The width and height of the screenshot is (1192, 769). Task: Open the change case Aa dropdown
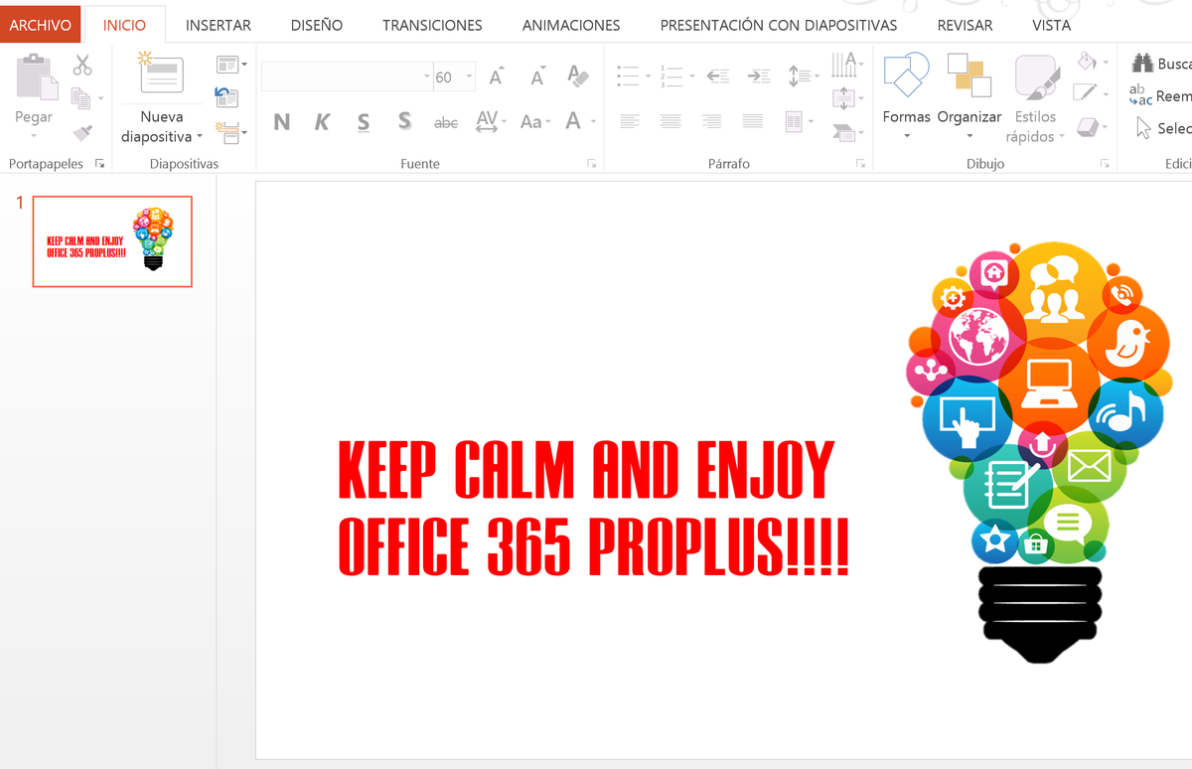tap(535, 122)
